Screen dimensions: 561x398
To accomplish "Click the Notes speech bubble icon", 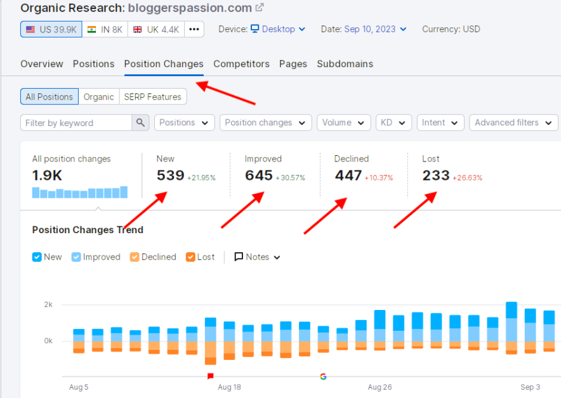I will pos(238,257).
